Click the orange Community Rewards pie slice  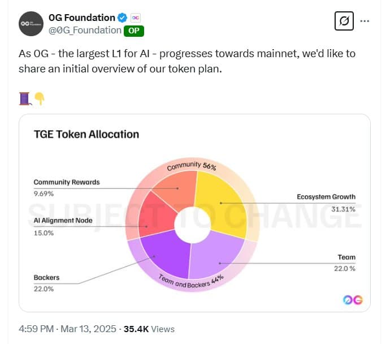[176, 191]
